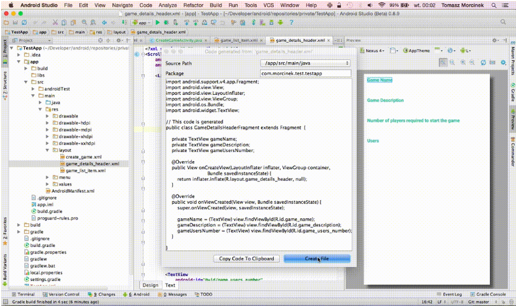Collapse the res folder

(x=40, y=110)
